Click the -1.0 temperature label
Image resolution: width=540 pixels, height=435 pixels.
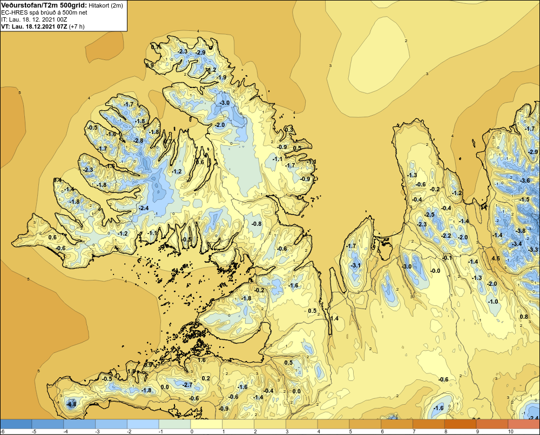click(x=493, y=302)
